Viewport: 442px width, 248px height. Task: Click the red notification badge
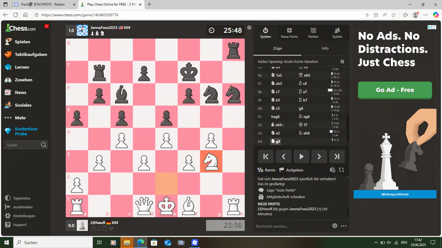tap(47, 26)
